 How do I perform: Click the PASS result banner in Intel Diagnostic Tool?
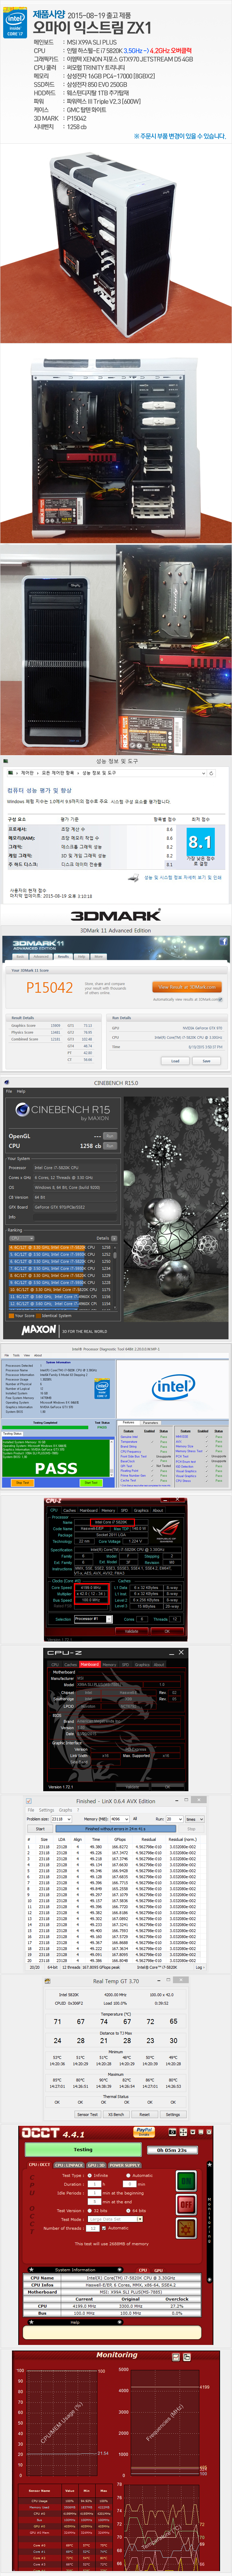(x=56, y=1468)
